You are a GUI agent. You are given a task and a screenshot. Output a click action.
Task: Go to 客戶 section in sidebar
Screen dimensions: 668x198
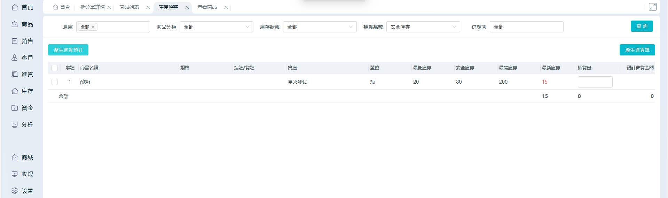click(x=22, y=58)
